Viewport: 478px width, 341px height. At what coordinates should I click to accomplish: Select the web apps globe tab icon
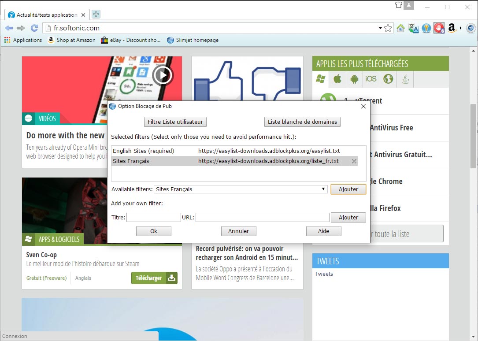388,79
